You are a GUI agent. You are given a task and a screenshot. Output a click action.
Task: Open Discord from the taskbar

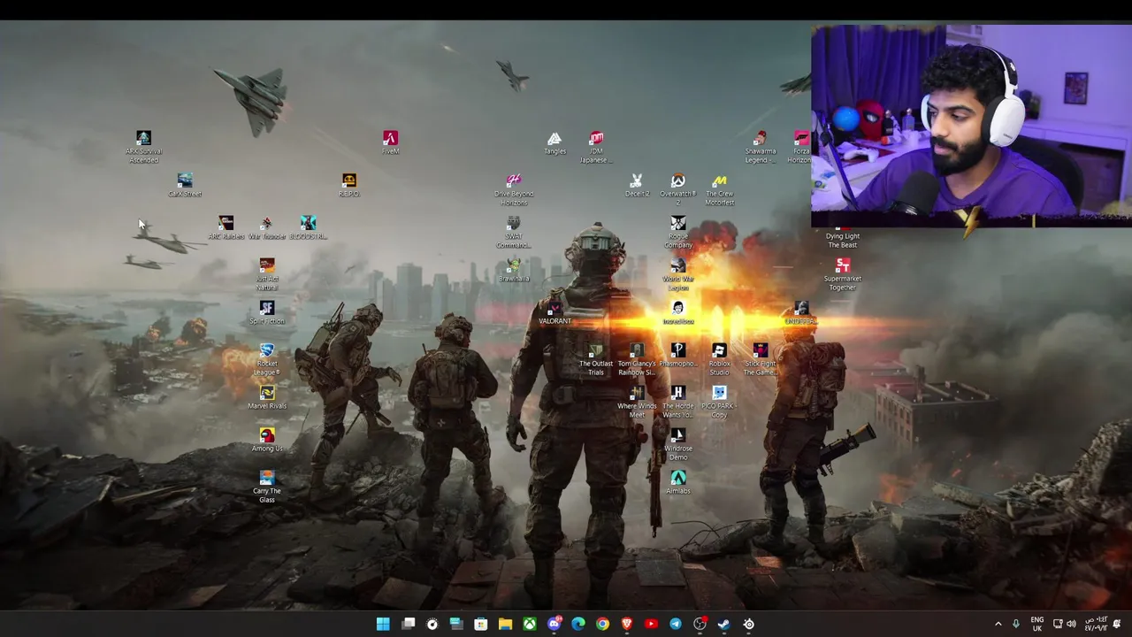pos(554,624)
